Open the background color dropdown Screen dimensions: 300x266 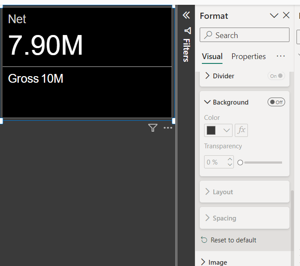[x=218, y=130]
